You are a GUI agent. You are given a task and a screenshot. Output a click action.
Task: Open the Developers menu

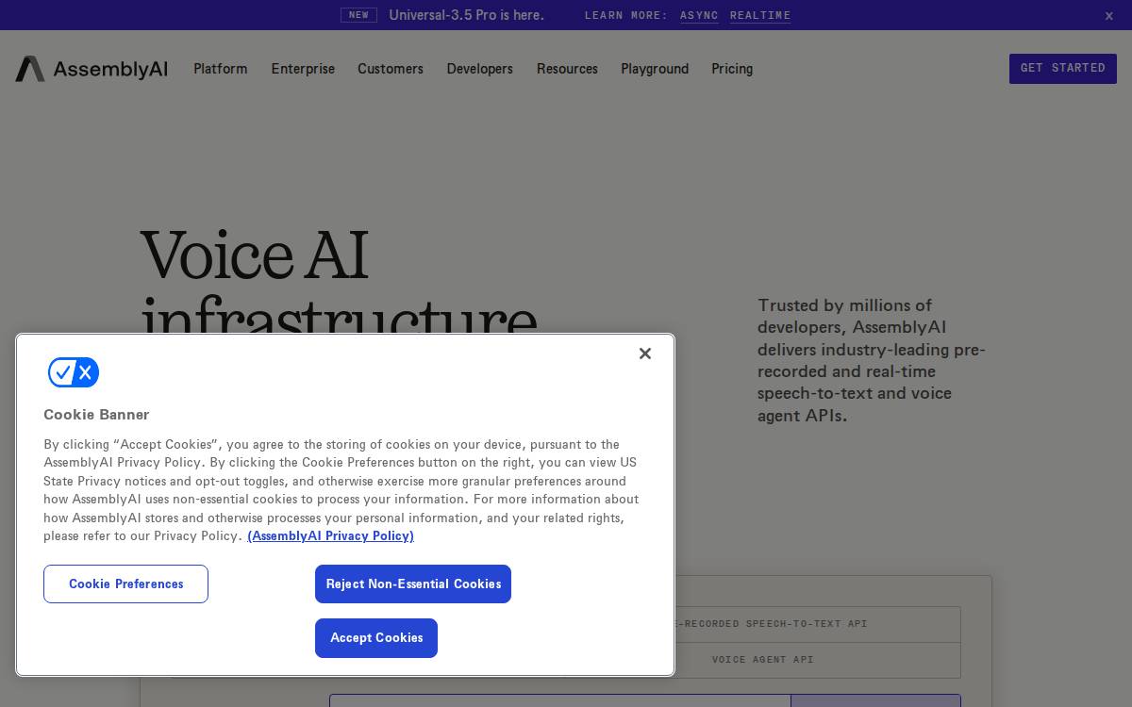(480, 69)
